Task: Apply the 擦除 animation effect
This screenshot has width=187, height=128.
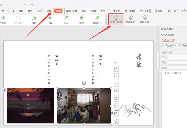Action: [x=34, y=20]
